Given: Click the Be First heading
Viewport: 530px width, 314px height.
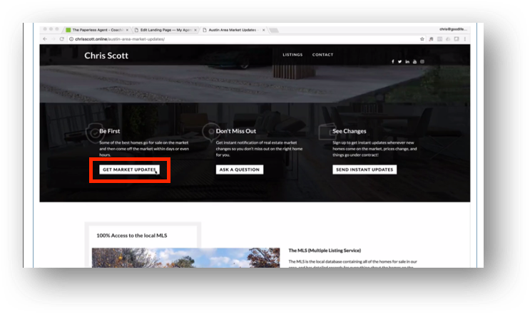Looking at the screenshot, I should [x=110, y=131].
